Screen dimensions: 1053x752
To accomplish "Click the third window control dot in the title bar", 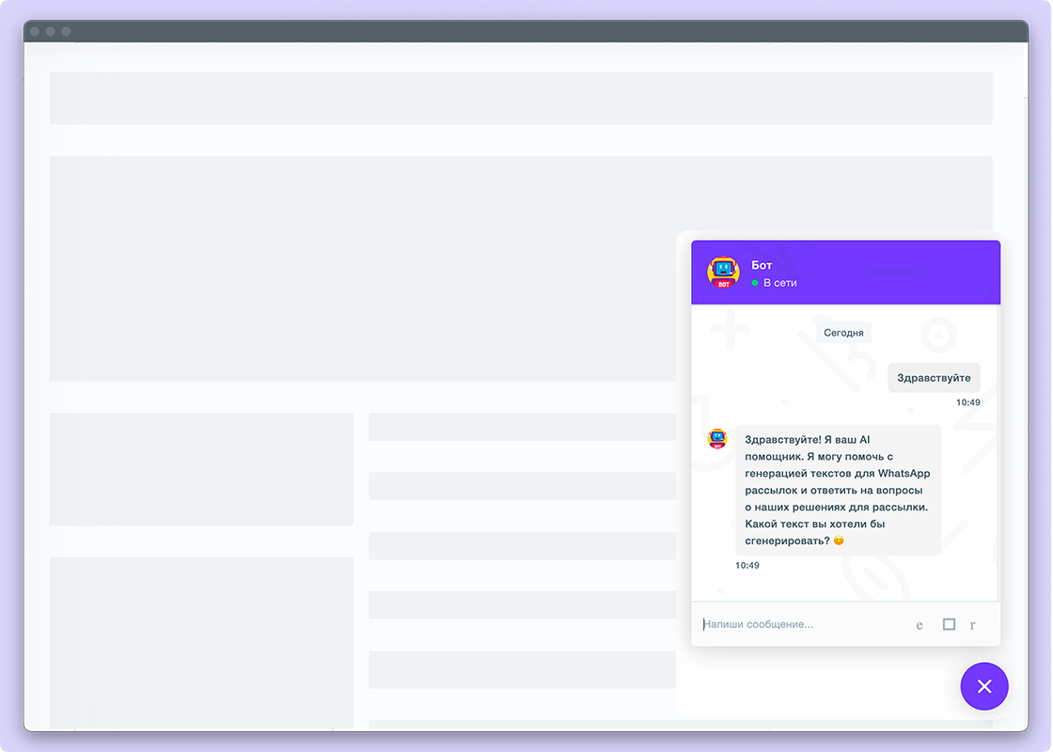I will 66,31.
